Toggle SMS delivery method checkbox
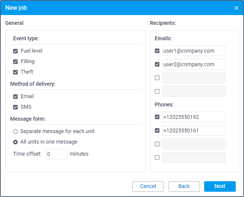This screenshot has width=244, height=197. tap(15, 107)
